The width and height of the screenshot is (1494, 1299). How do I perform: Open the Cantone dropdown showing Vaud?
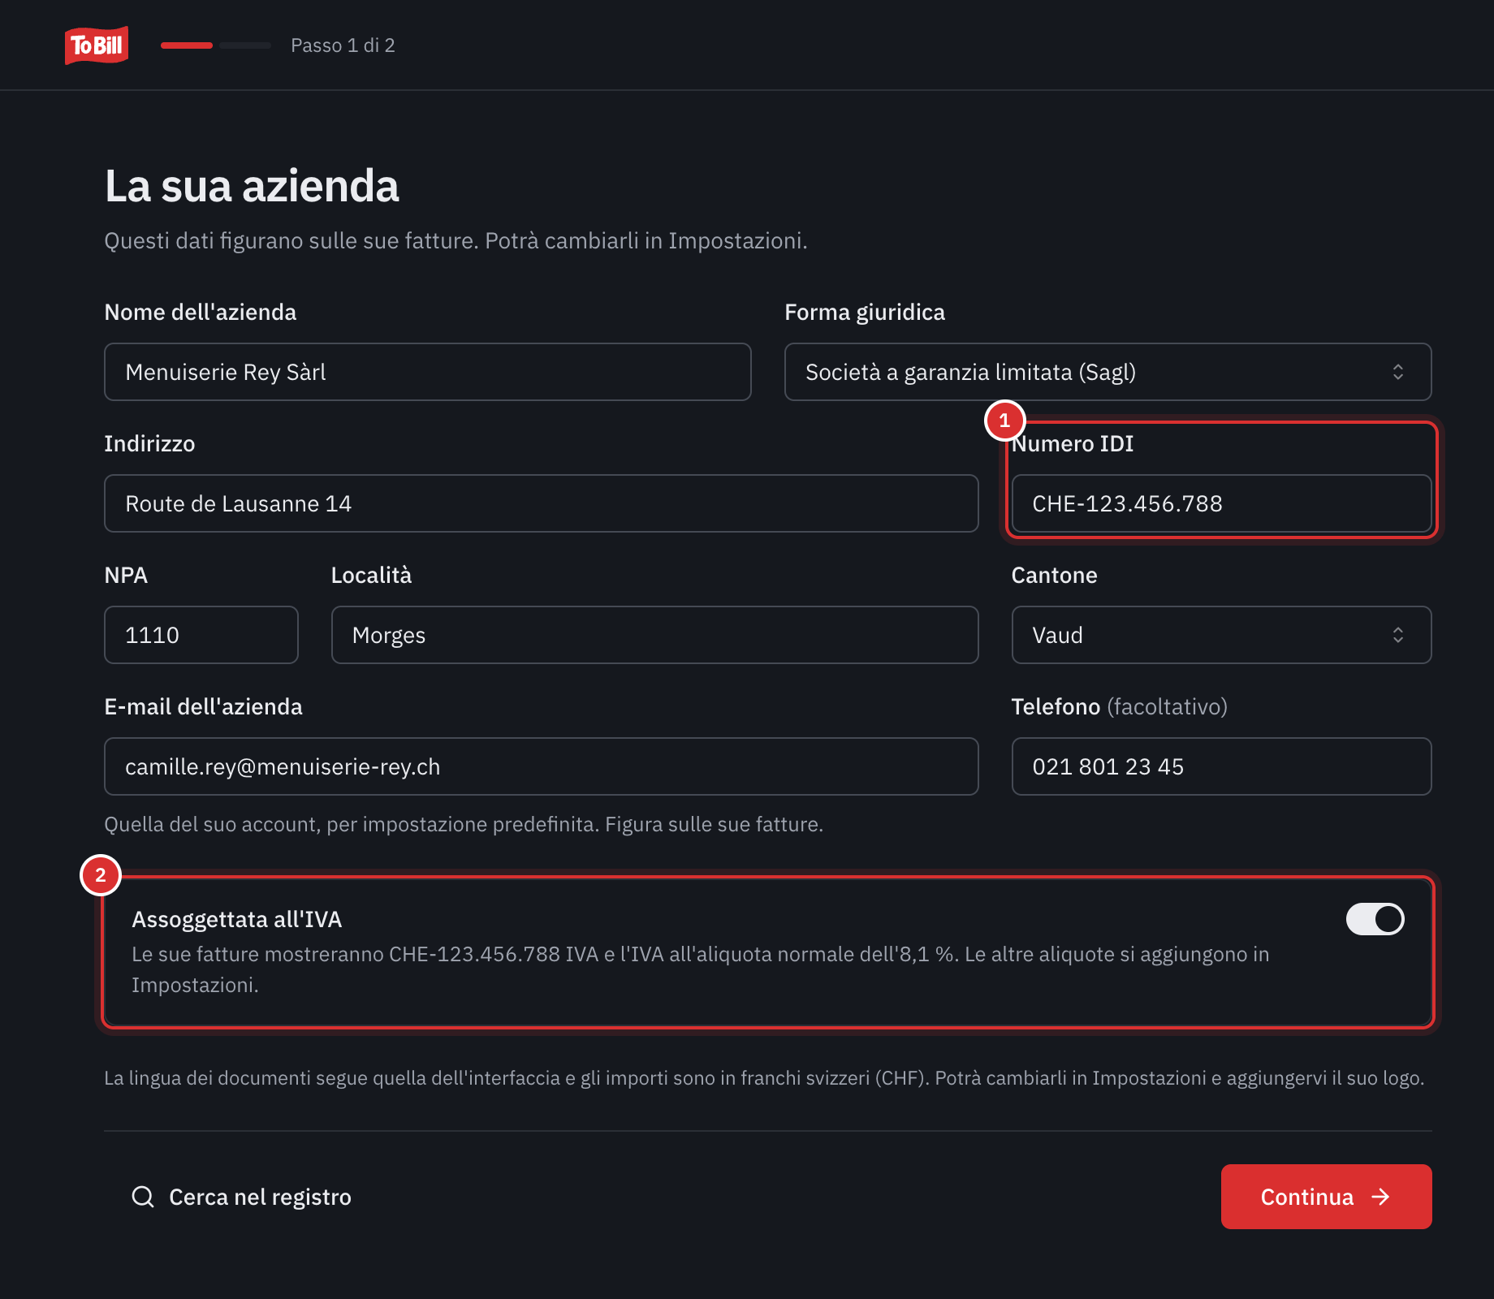click(x=1221, y=635)
